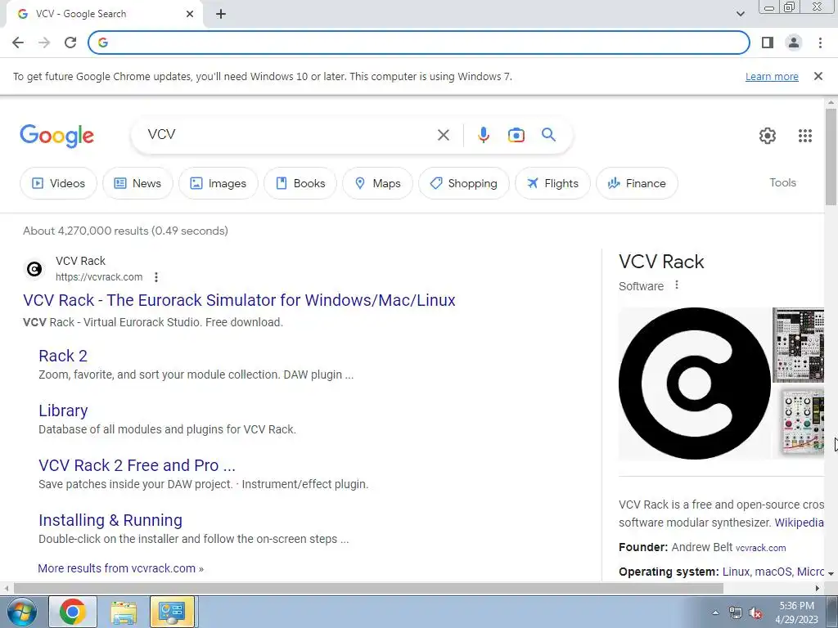This screenshot has height=628, width=838.
Task: Click the horizontal scrollbar right arrow
Action: point(818,588)
